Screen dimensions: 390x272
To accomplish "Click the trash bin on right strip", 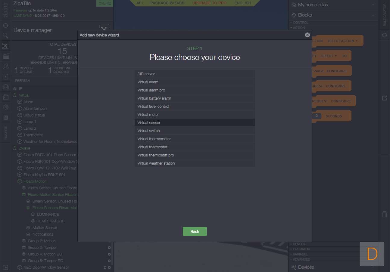I will pyautogui.click(x=384, y=214).
